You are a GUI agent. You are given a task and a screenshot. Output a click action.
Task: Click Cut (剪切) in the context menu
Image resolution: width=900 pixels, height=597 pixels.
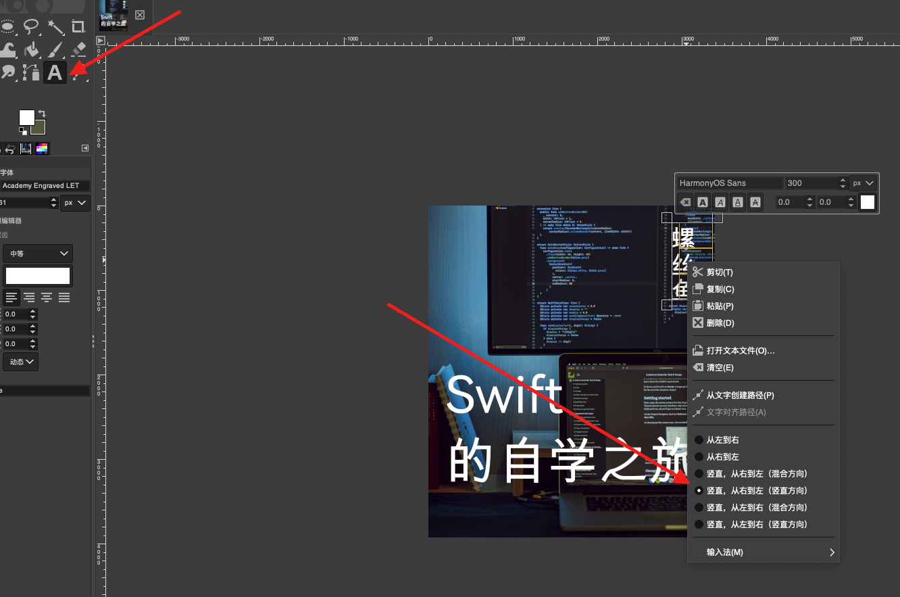[764, 272]
